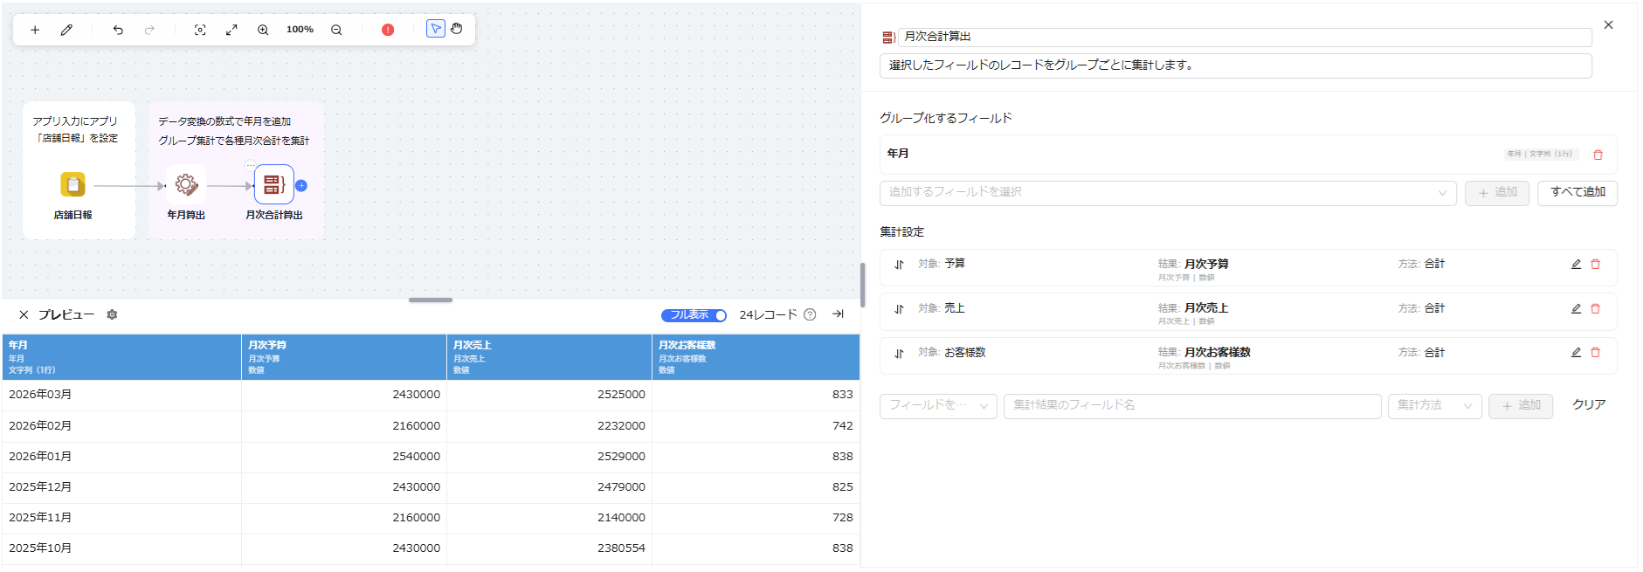1643x572 pixels.
Task: Click the redo arrow icon
Action: coord(149,30)
